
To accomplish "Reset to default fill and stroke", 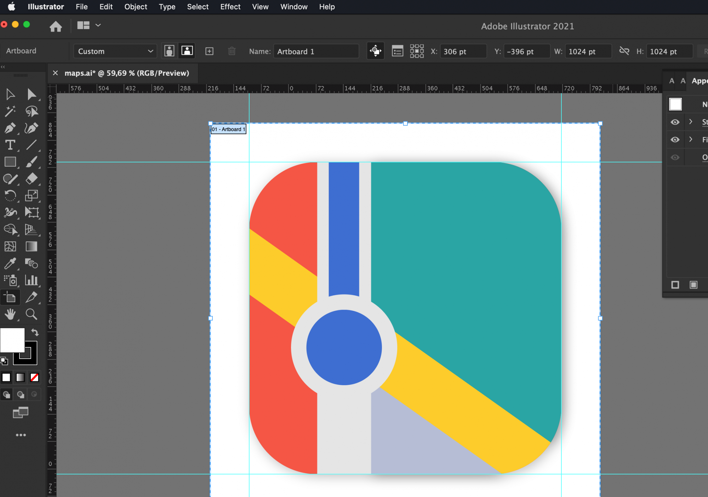I will click(x=4, y=361).
